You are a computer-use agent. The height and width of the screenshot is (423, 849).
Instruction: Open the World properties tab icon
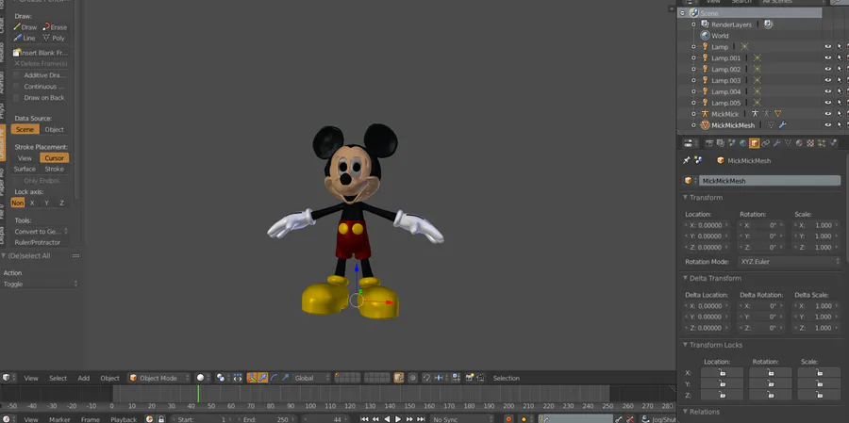coord(743,143)
